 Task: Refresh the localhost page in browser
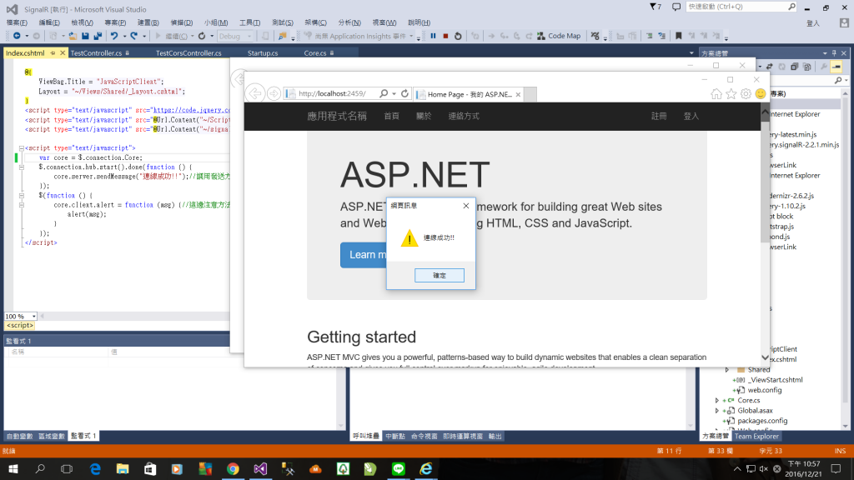pyautogui.click(x=404, y=93)
